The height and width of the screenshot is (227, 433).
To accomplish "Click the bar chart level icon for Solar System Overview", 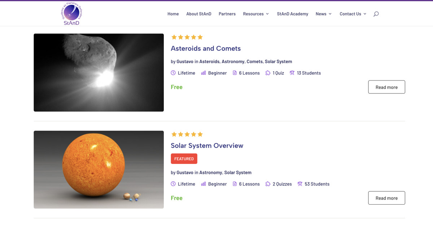I will pos(204,184).
